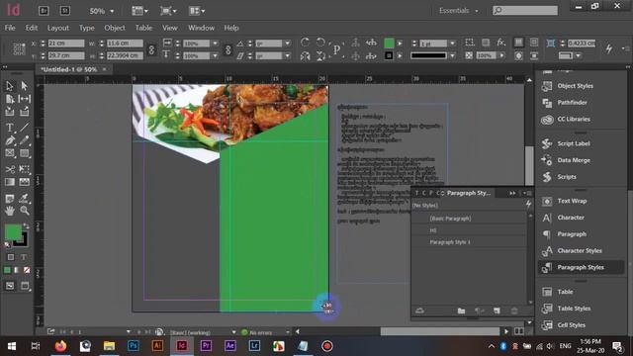
Task: Click the green fill swatch in control bar
Action: click(389, 43)
